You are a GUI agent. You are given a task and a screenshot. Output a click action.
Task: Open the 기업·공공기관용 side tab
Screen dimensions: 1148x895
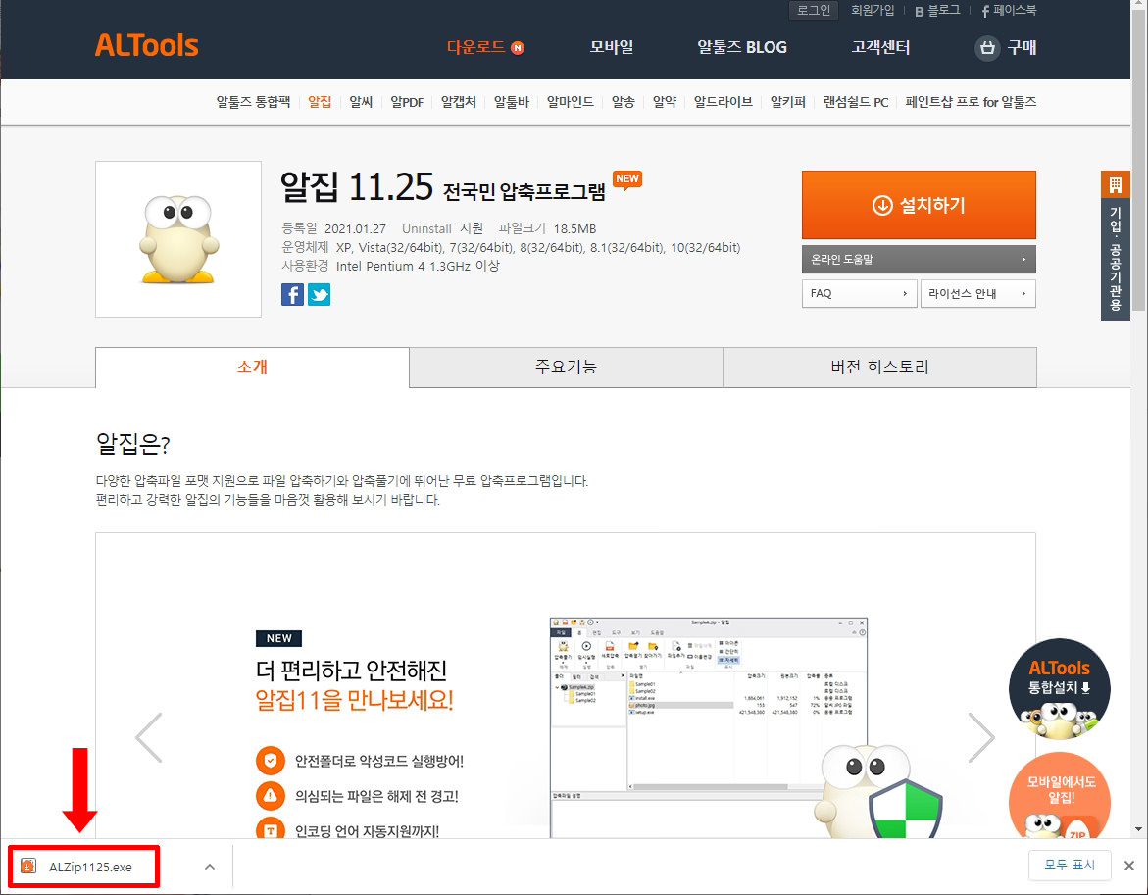1116,241
